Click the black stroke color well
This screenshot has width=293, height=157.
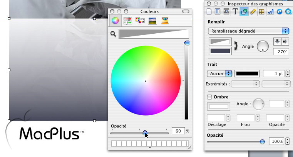click(247, 74)
